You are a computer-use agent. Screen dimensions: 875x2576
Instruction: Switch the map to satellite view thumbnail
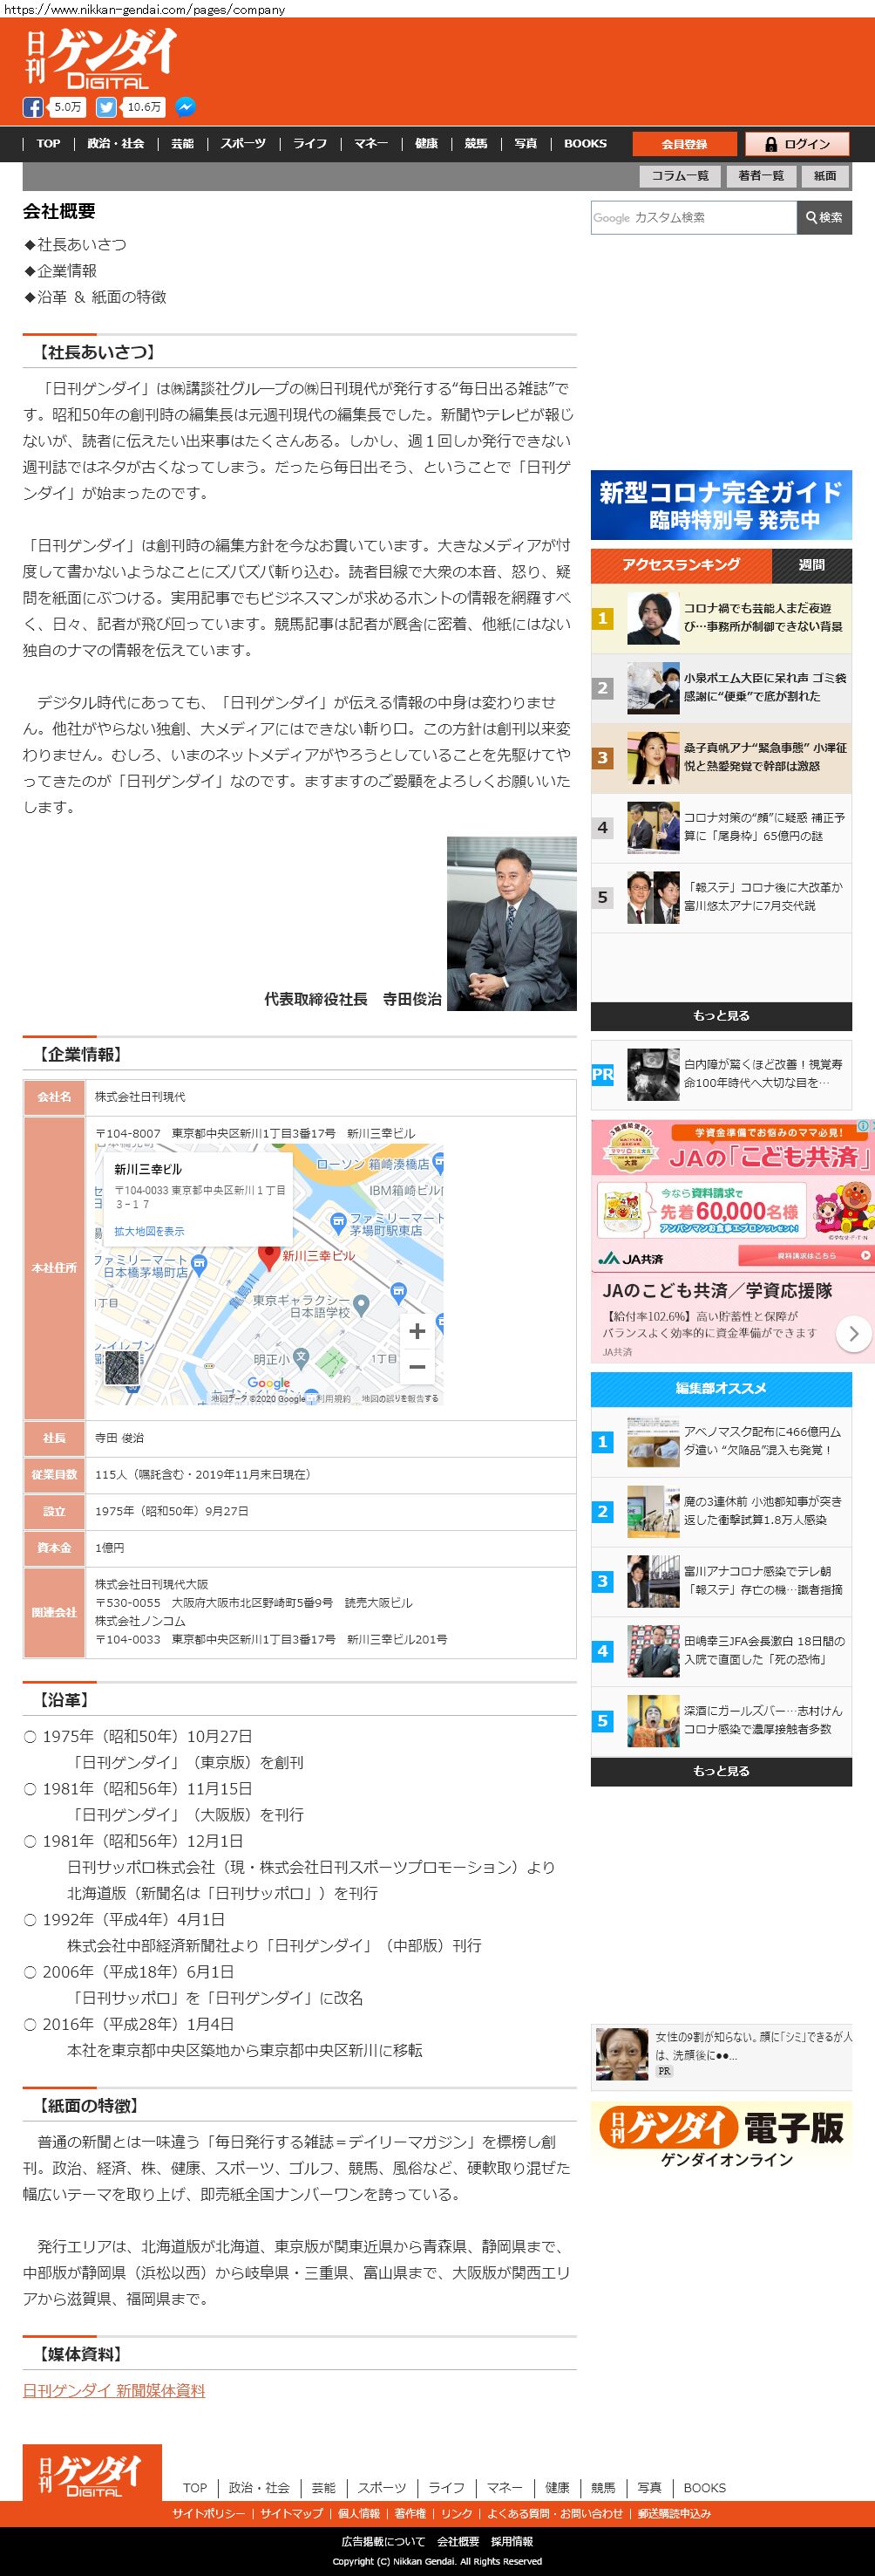pos(122,1368)
